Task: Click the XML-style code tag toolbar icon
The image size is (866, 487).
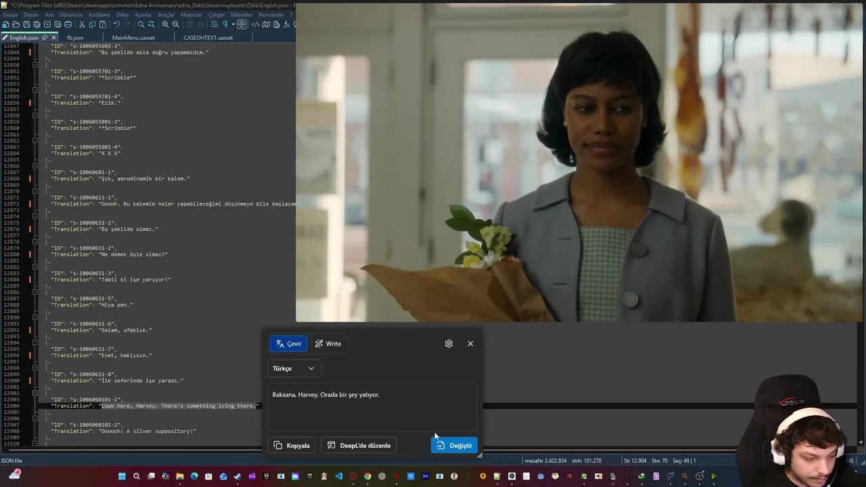Action: click(256, 24)
